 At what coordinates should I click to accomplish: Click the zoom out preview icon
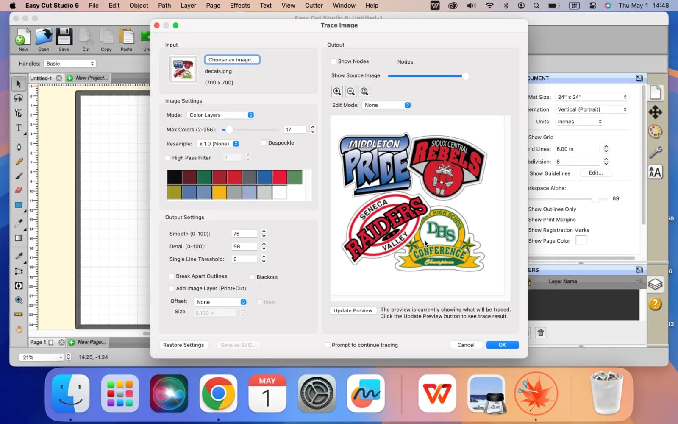tap(350, 91)
